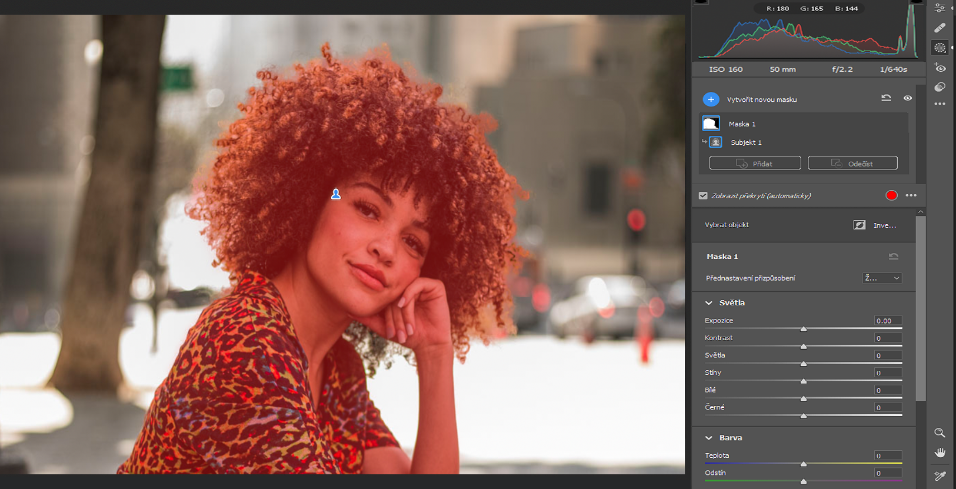Click the '1/640s' shutter speed text

[x=893, y=69]
